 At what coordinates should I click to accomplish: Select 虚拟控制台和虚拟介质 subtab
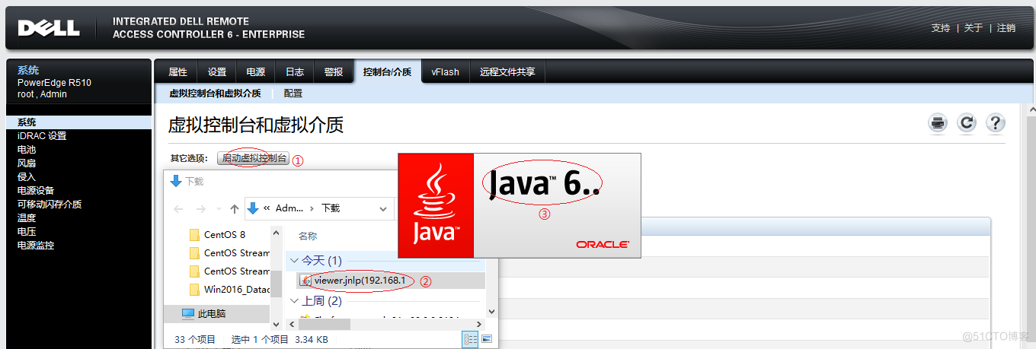point(215,94)
